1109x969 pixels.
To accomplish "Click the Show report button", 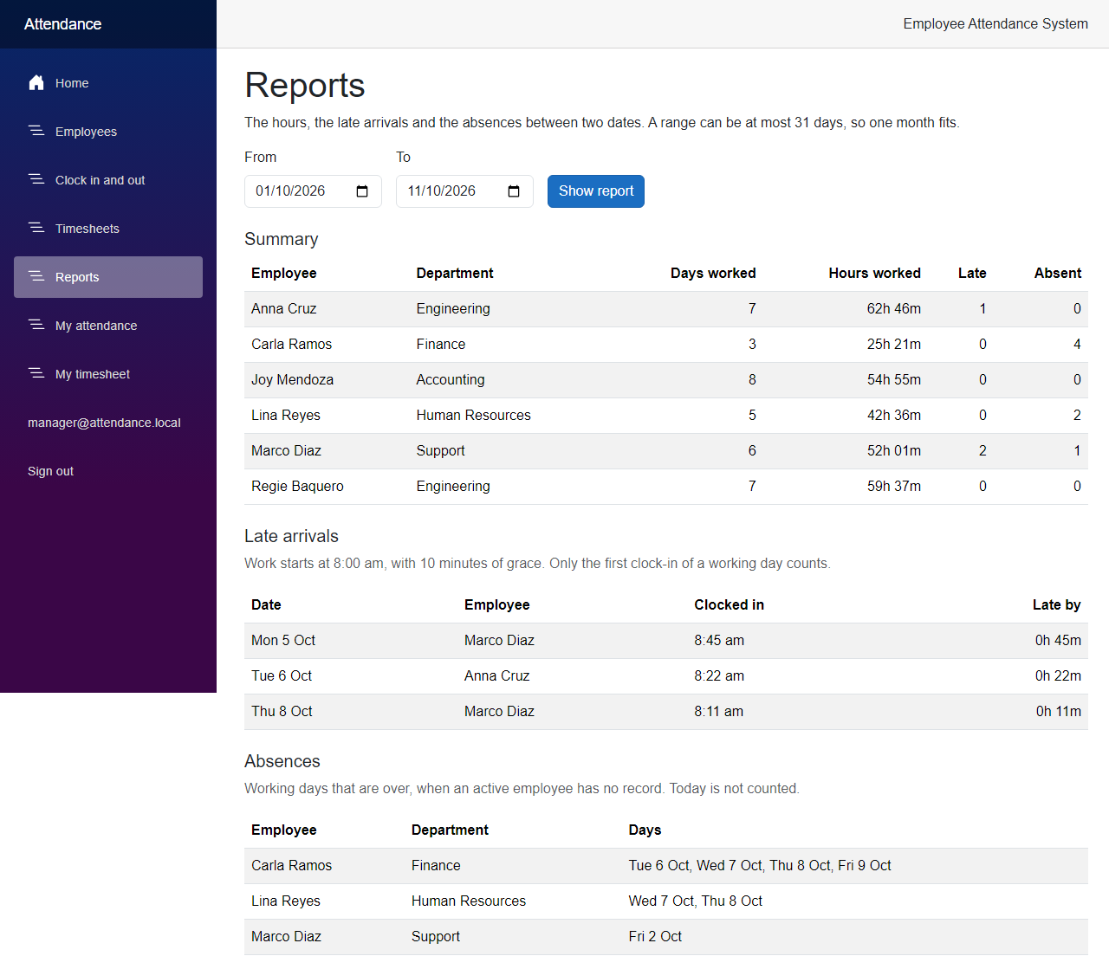I will tap(596, 191).
